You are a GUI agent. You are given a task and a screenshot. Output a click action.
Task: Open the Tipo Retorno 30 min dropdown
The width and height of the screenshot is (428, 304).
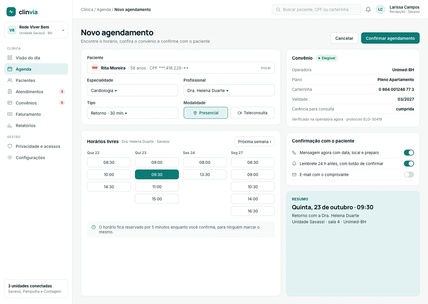click(x=133, y=113)
